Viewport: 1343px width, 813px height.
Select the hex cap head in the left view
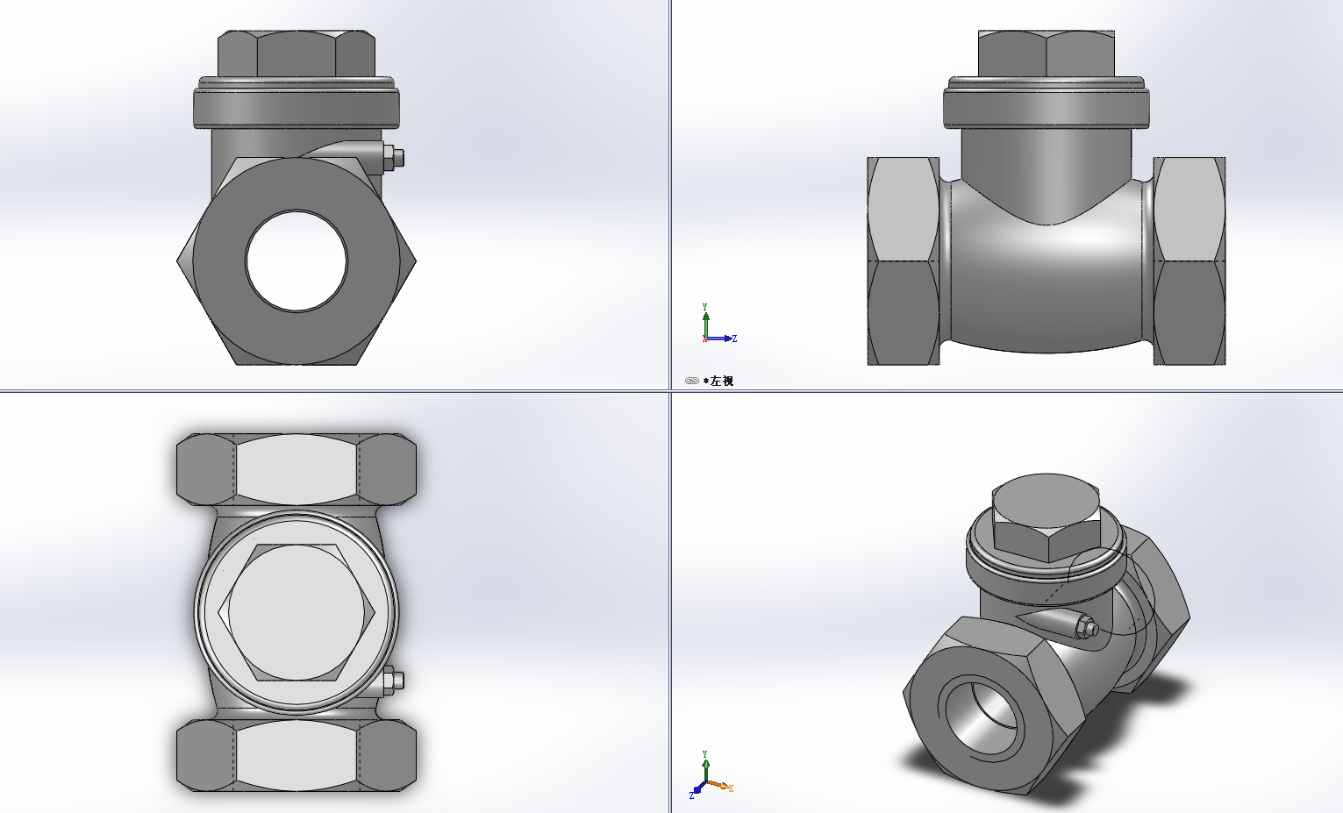[1047, 54]
